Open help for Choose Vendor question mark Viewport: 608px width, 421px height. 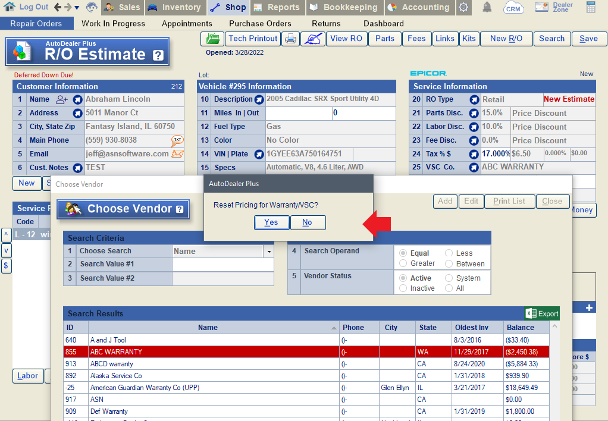(x=180, y=209)
